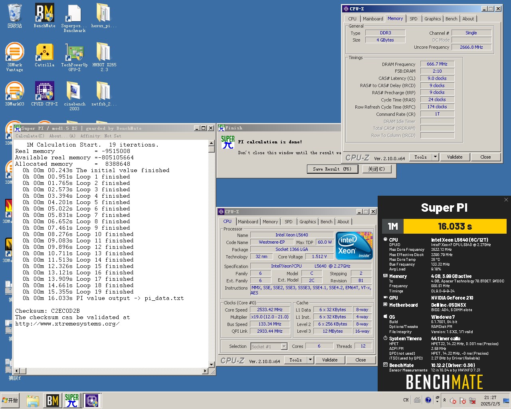Open the Start menu (开始)
Viewport: 511px width, 409px height.
pyautogui.click(x=10, y=400)
